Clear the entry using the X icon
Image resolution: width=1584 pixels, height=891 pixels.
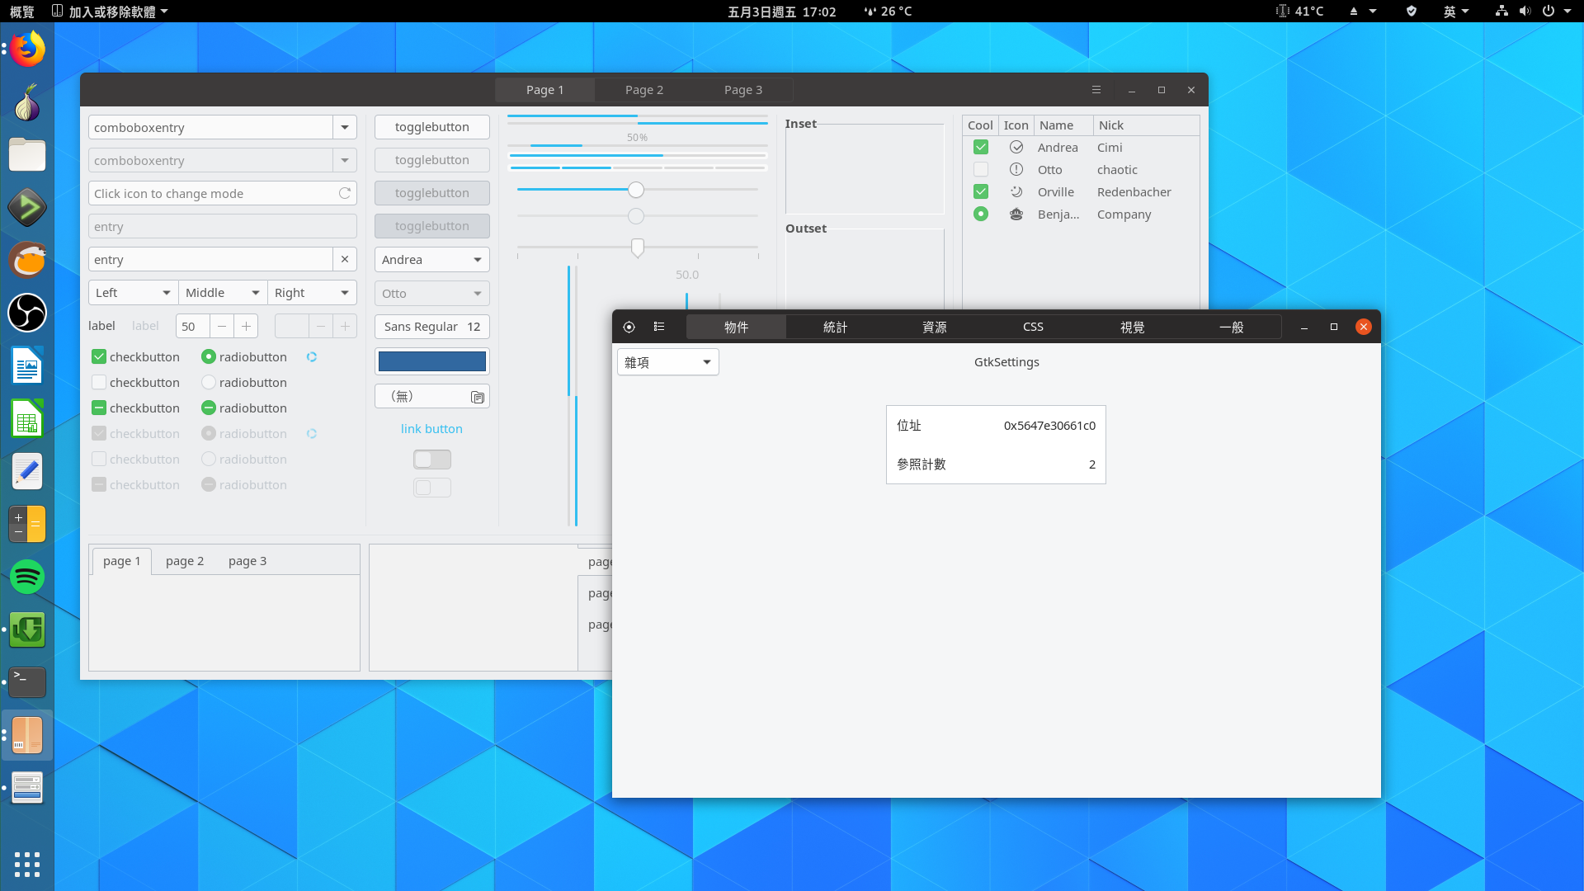(x=345, y=259)
